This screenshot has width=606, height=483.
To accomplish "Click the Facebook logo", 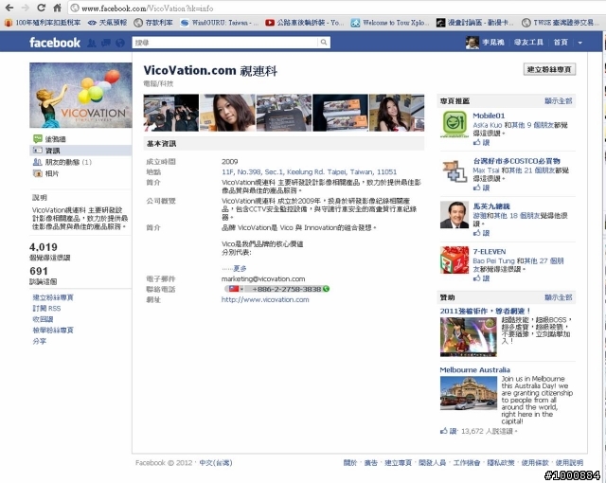I will [55, 43].
